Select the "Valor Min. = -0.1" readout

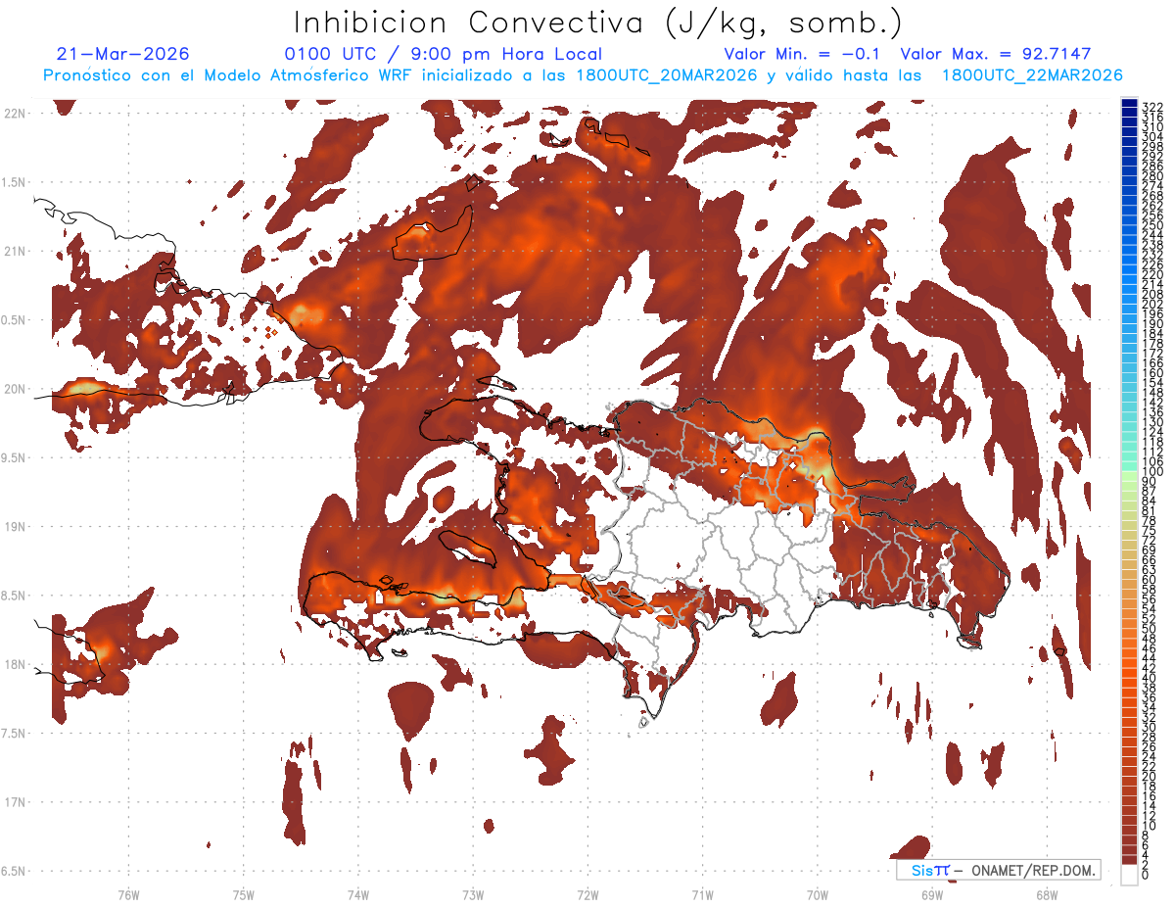point(806,54)
